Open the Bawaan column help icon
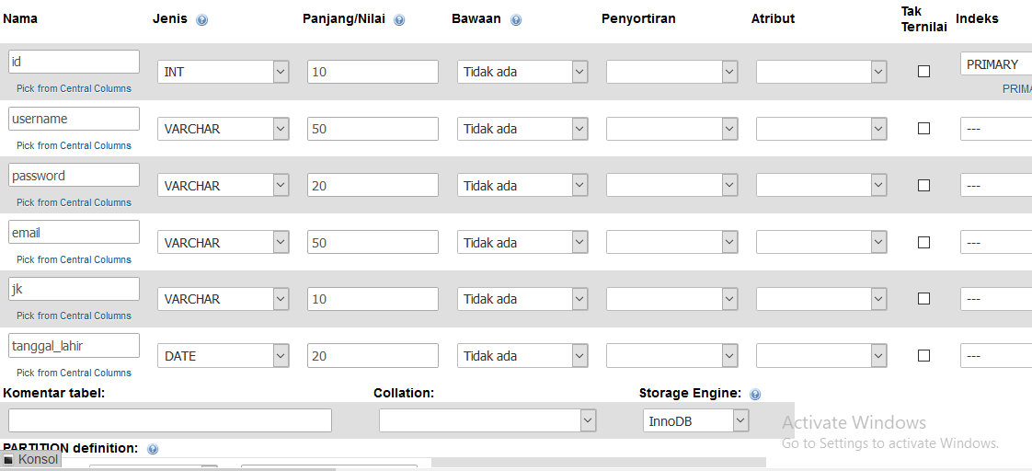The width and height of the screenshot is (1032, 471). click(x=516, y=19)
